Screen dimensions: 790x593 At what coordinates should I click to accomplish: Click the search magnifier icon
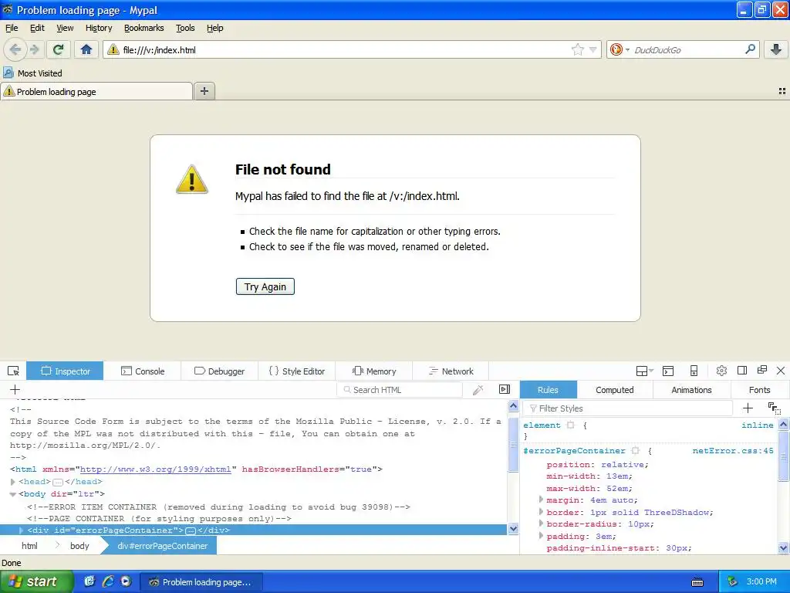750,49
